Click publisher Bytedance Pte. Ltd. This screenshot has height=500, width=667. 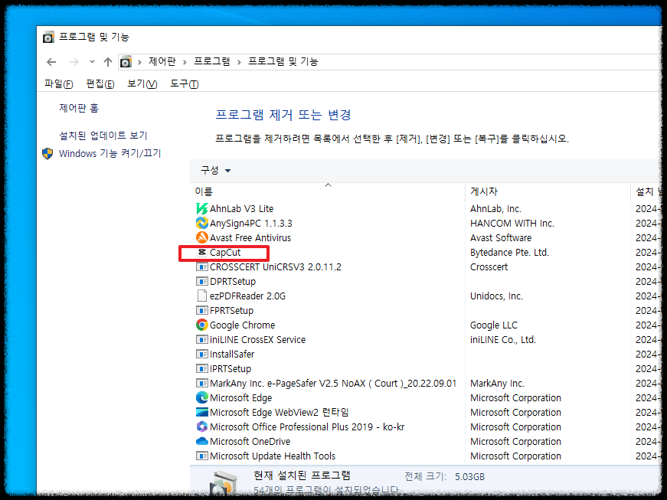pyautogui.click(x=509, y=253)
